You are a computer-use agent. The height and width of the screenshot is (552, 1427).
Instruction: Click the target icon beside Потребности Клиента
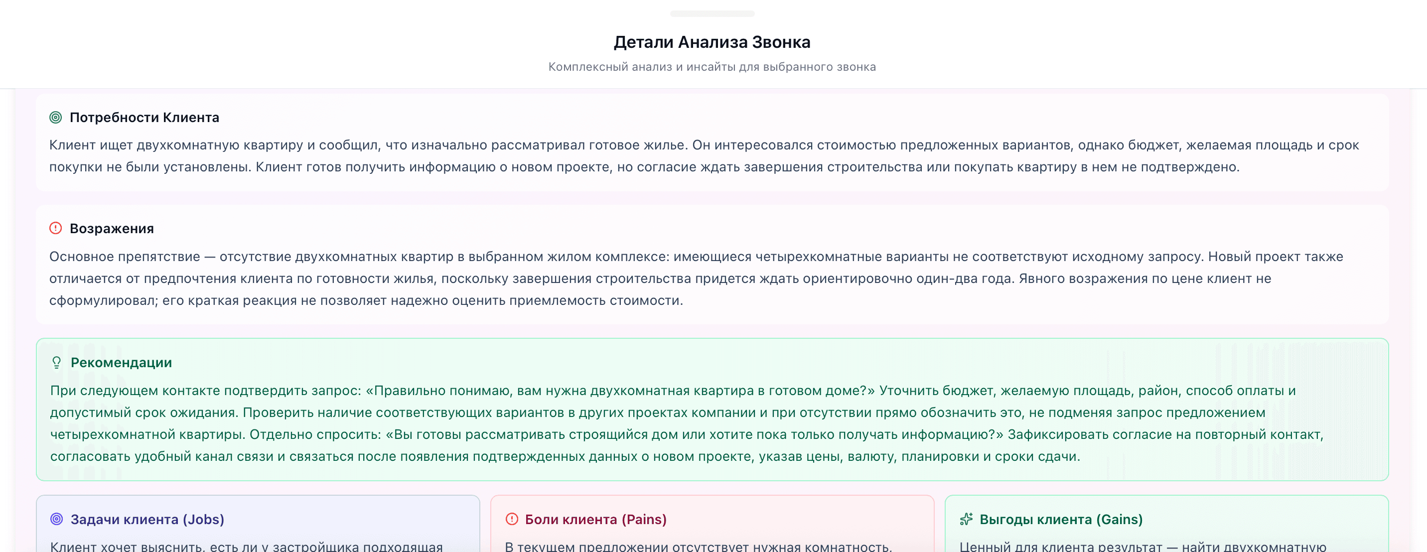point(55,118)
